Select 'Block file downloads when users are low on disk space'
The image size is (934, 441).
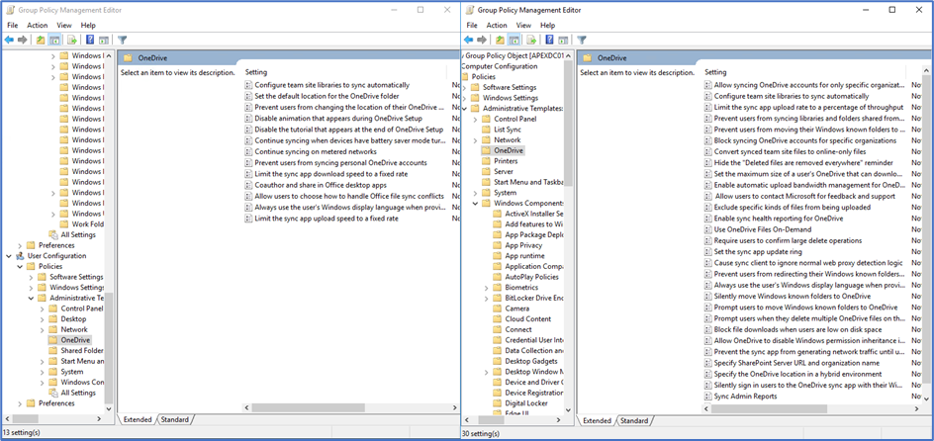797,329
